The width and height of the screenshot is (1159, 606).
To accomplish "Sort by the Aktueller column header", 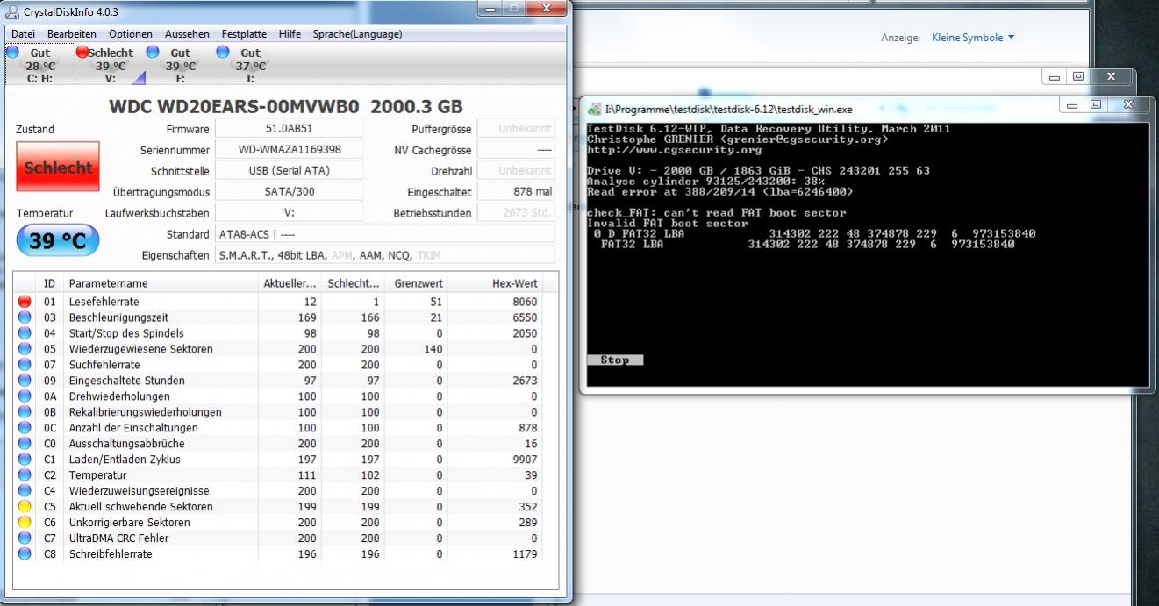I will tap(290, 283).
